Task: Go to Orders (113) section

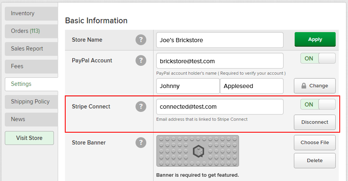Action: 31,31
